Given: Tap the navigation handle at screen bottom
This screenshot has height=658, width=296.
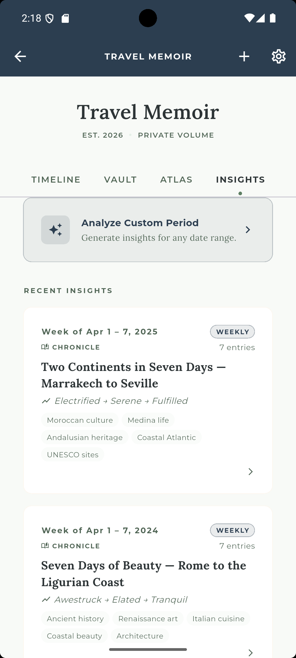Looking at the screenshot, I should pos(148,649).
